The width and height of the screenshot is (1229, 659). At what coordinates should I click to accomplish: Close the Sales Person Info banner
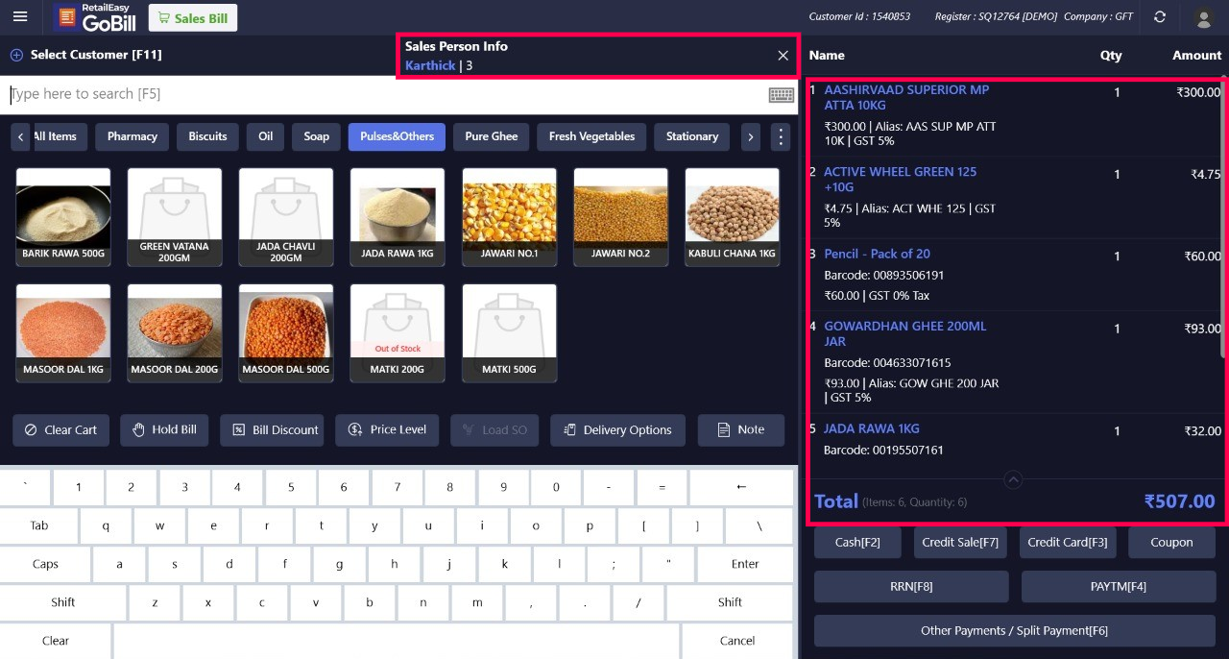(783, 56)
